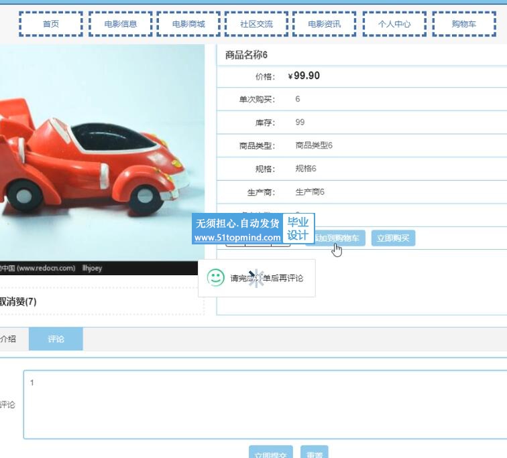Click the 取消赞(7) link
The image size is (507, 458).
point(18,302)
